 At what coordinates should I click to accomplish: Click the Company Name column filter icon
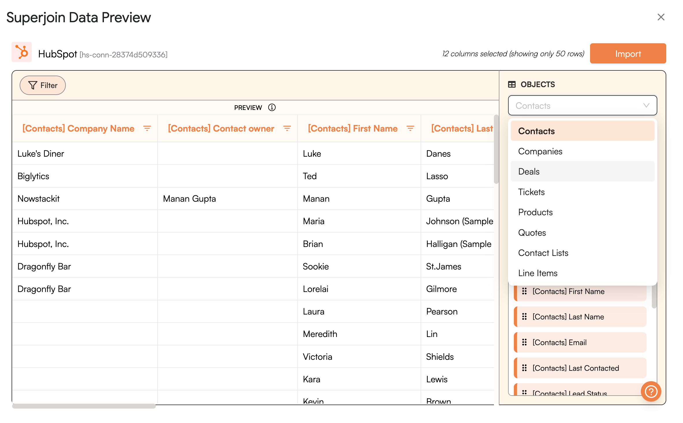click(x=147, y=128)
